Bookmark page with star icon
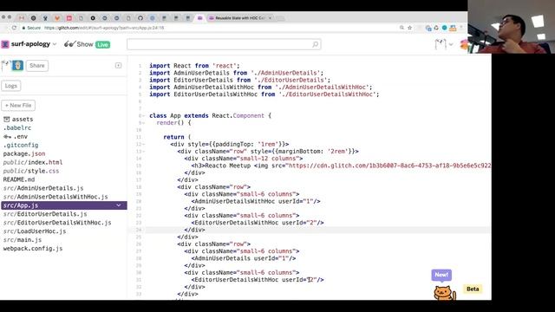Screen dimensions: 555x312 [410, 28]
